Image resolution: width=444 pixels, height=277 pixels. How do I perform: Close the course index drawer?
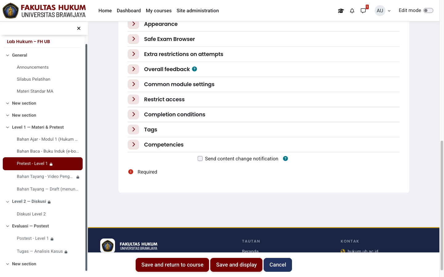tap(79, 28)
